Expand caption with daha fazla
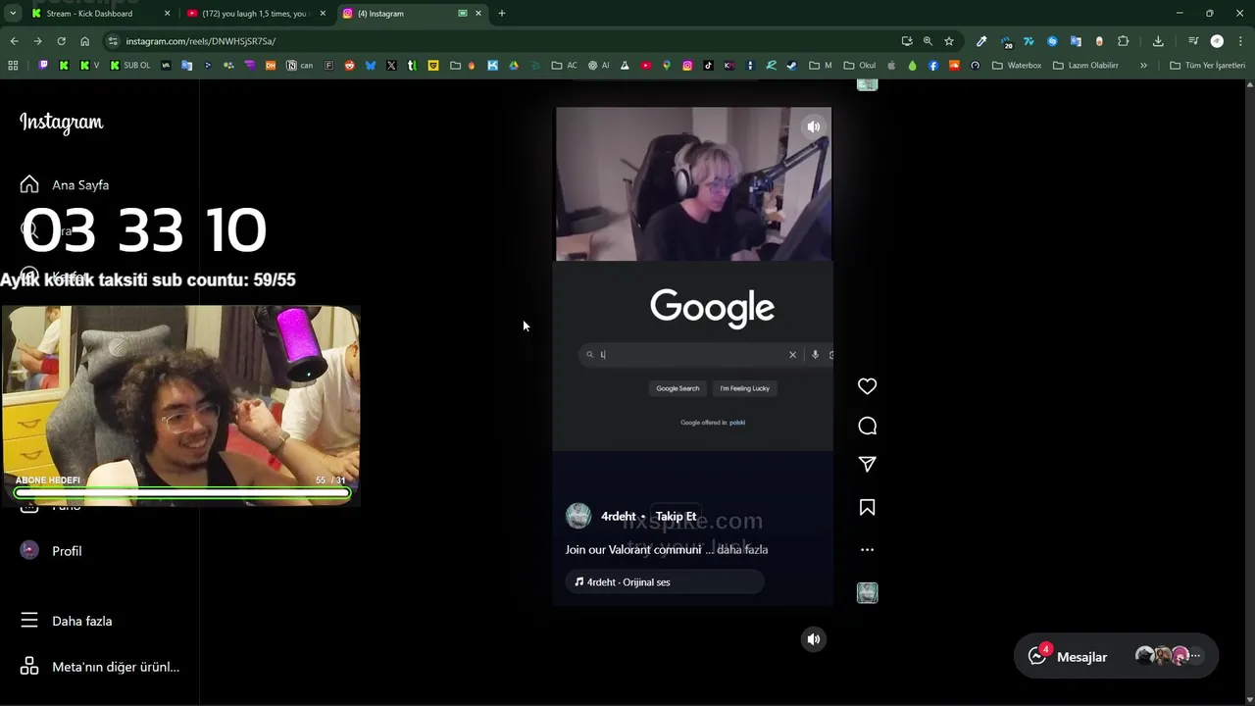This screenshot has height=706, width=1255. tap(742, 550)
